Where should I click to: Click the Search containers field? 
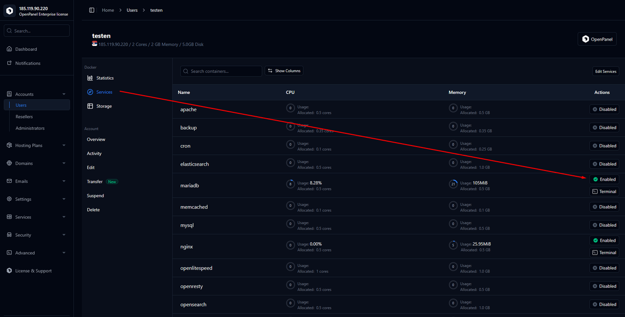coord(221,71)
